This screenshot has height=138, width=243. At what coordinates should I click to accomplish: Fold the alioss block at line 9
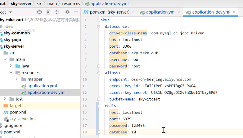99,73
